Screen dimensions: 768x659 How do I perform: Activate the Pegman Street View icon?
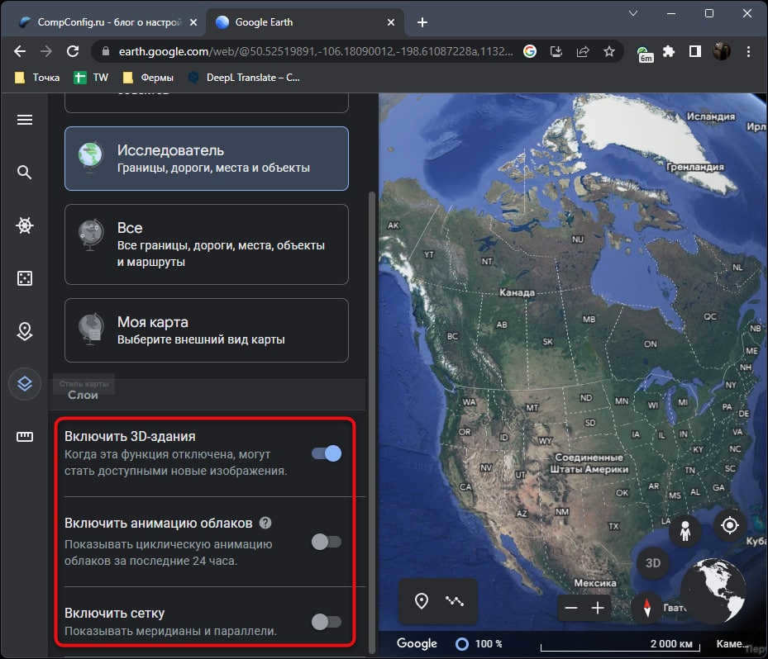tap(685, 531)
